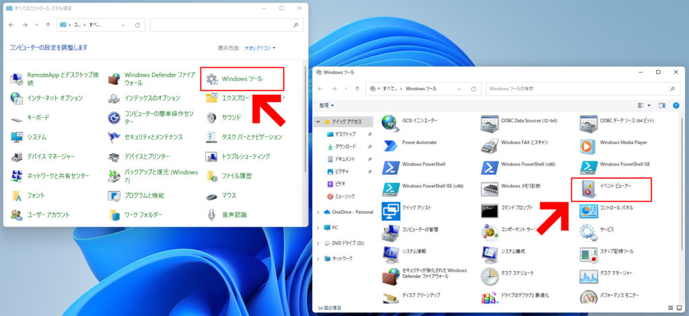
Task: Switch to details view in status bar
Action: (x=671, y=308)
